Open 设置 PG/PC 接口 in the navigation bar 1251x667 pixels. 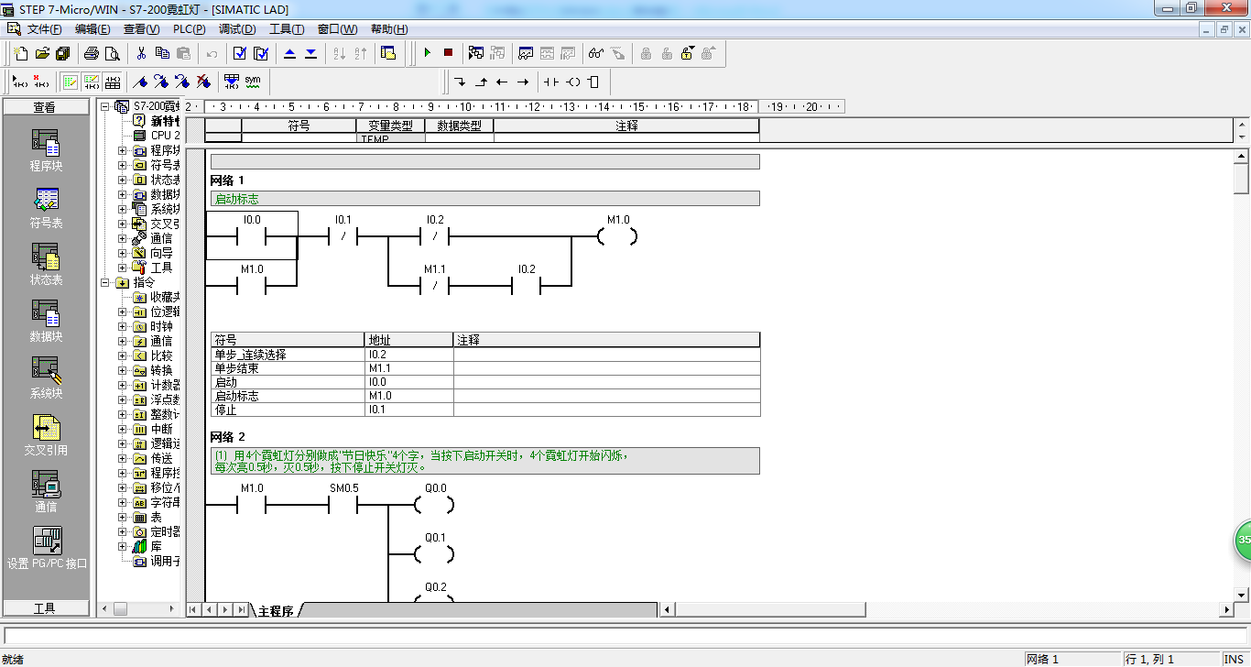[47, 548]
